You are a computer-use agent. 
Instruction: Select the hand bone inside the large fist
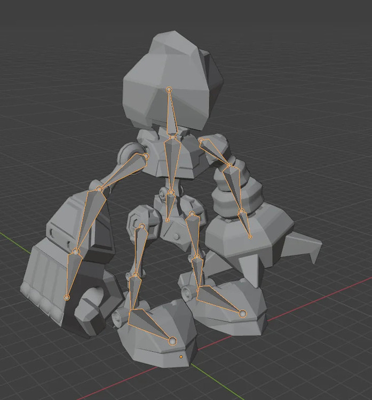point(73,273)
